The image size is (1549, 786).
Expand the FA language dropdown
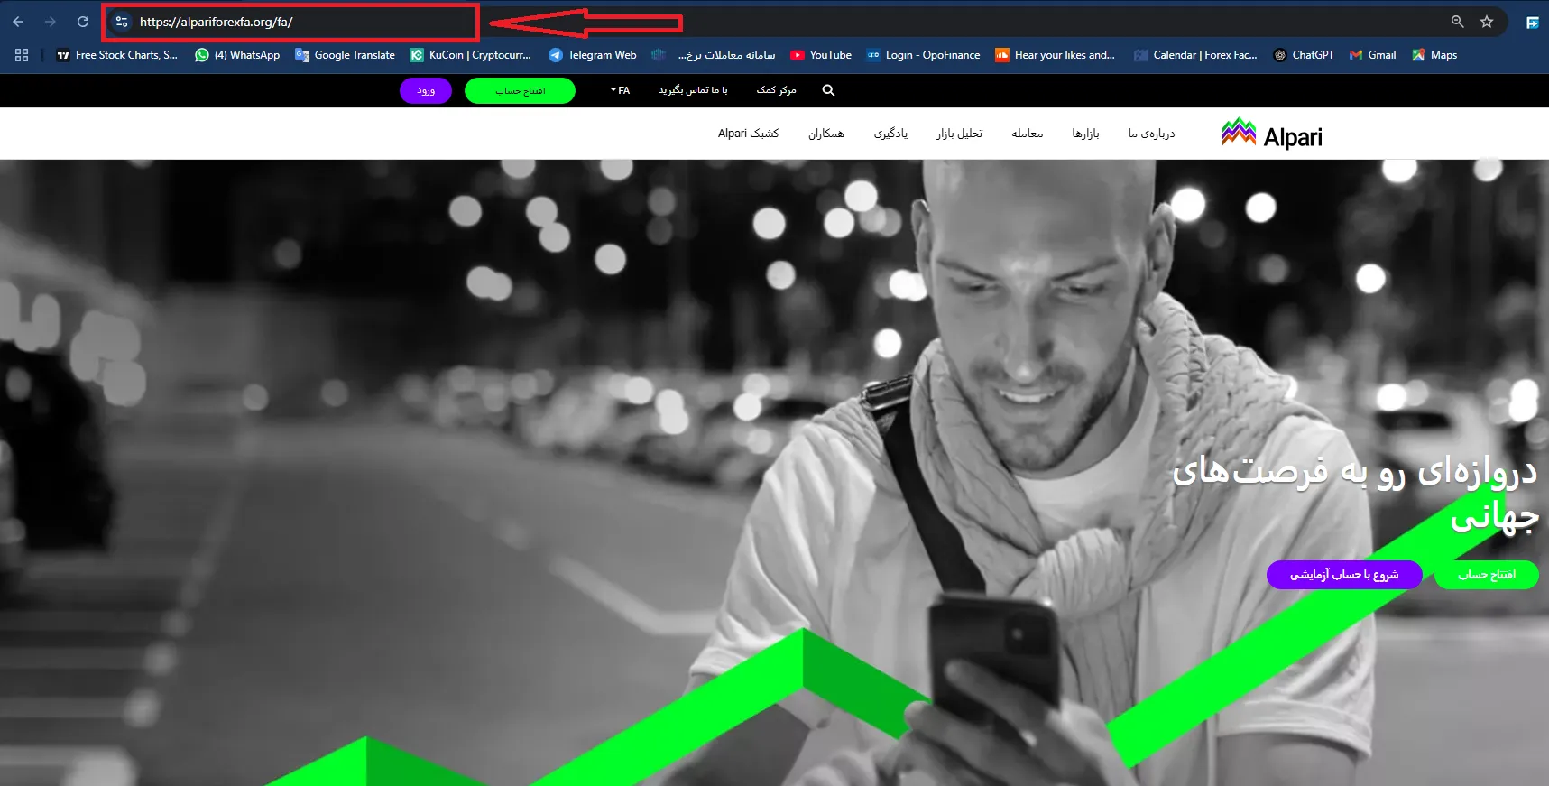pos(620,90)
